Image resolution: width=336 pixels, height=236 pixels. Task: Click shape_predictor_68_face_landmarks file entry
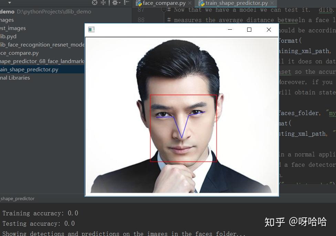[x=42, y=61]
